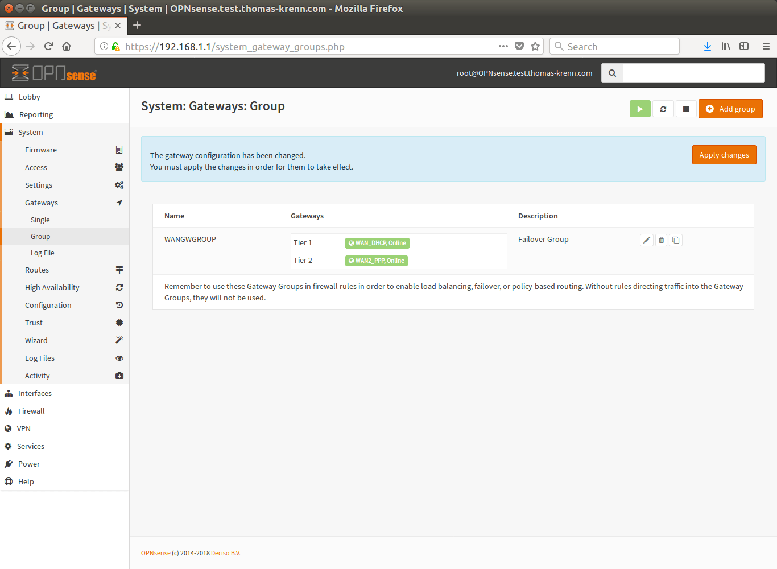This screenshot has height=569, width=777.
Task: Expand Trust submenu
Action: click(x=65, y=323)
